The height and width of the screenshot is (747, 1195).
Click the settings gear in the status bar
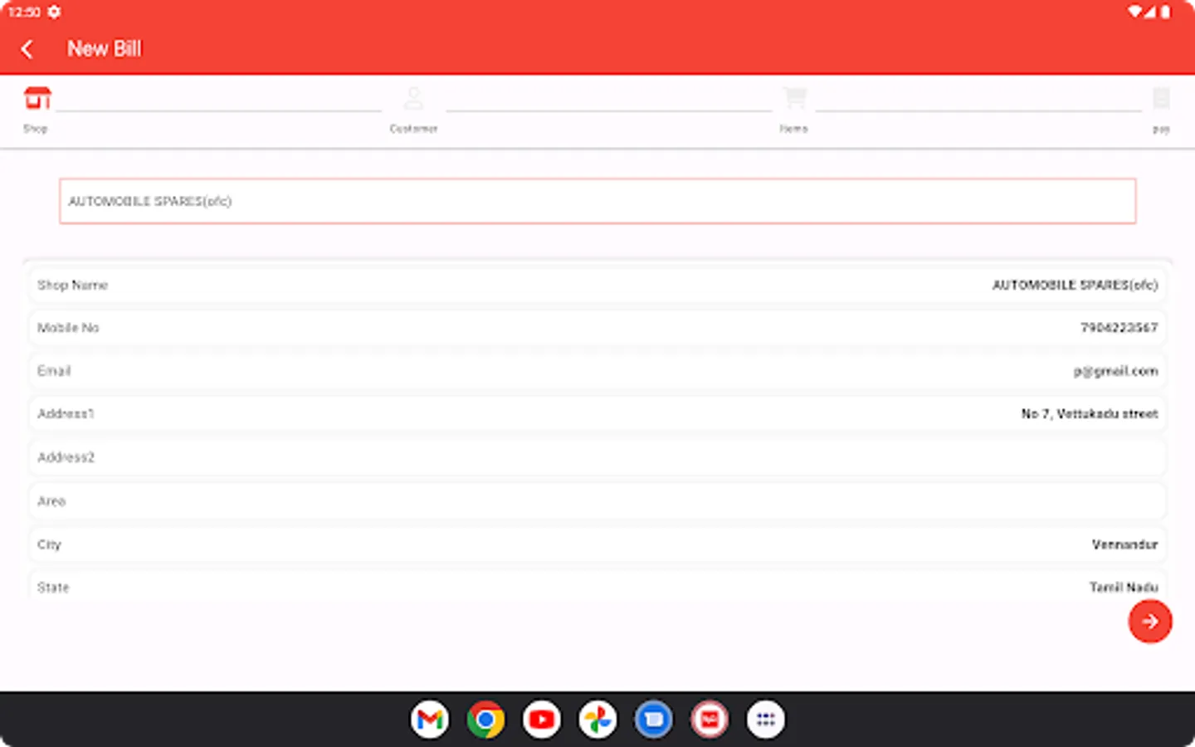pos(55,12)
